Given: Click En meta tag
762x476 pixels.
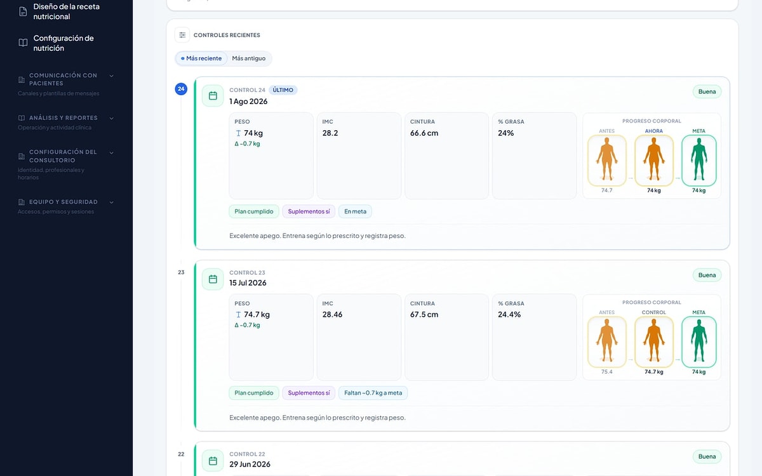Looking at the screenshot, I should click(x=355, y=211).
